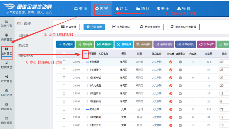Check the box for row 25193
Image resolution: width=229 pixels, height=129 pixels.
coord(64,62)
